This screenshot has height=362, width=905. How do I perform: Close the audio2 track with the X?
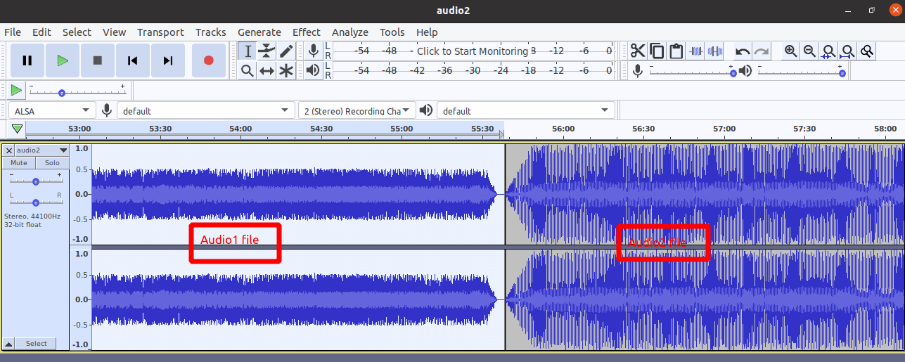click(x=8, y=150)
